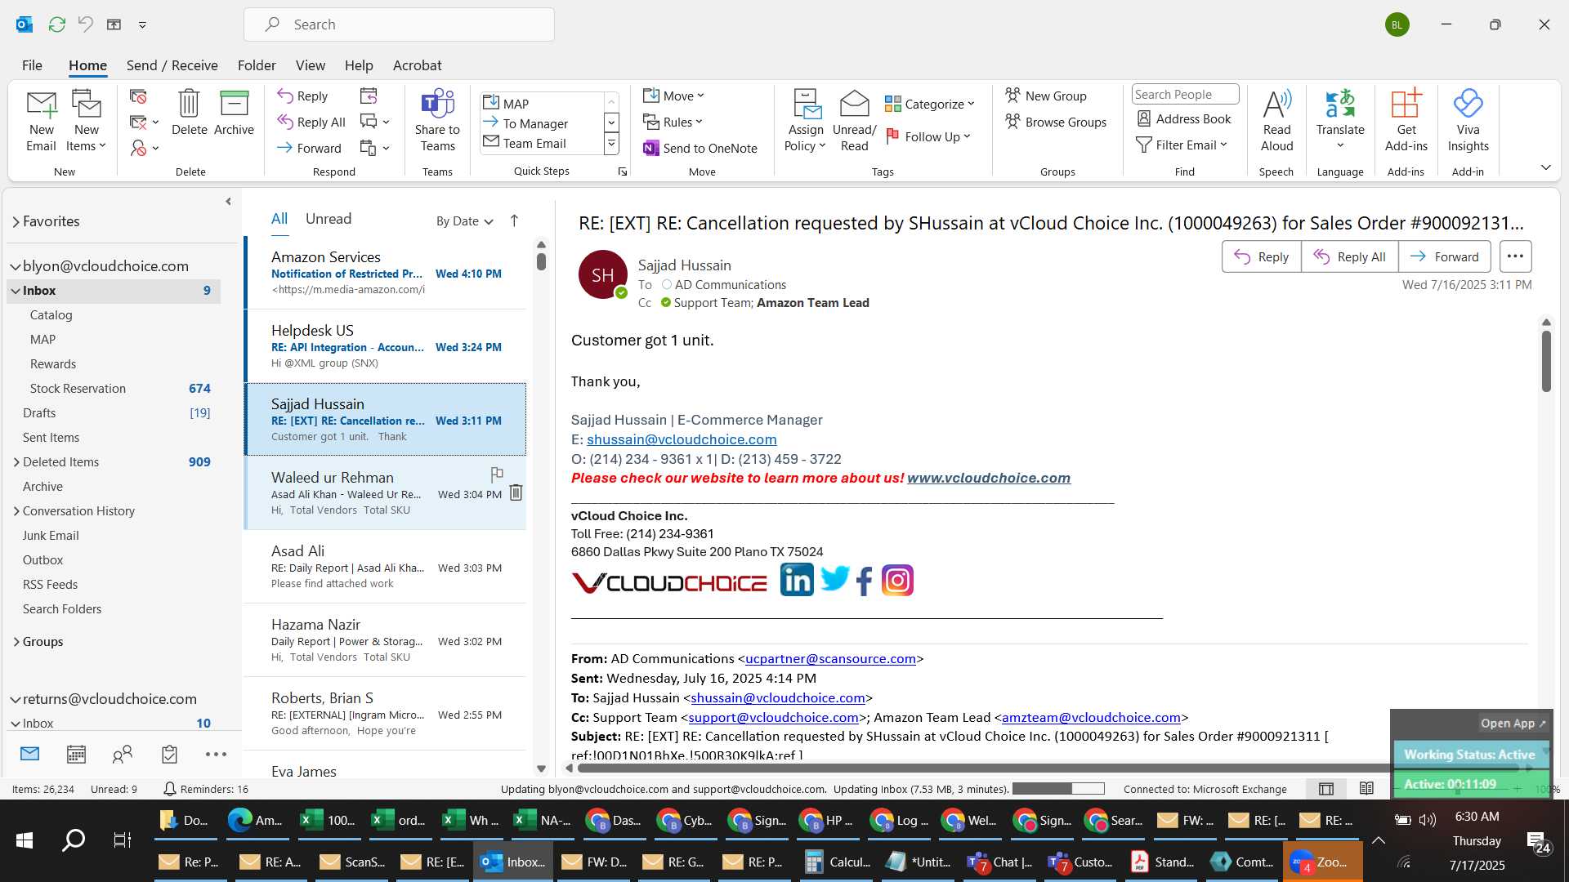
Task: Collapse the folder pane
Action: [228, 201]
